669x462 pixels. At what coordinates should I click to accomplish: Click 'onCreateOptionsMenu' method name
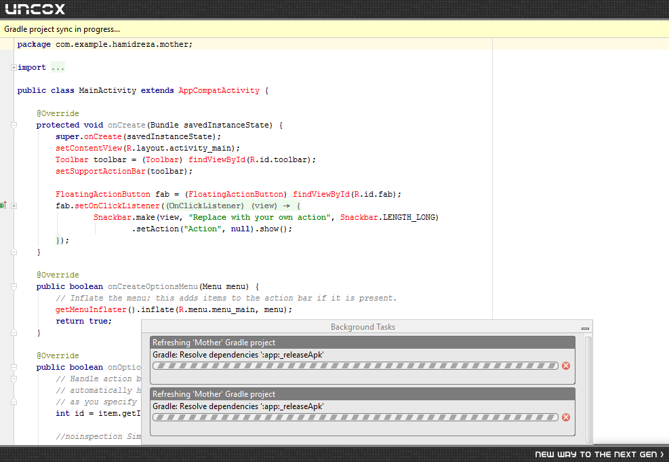153,286
